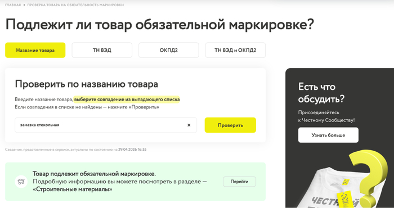Click the update date '29.04.2026 16:55'
The width and height of the screenshot is (394, 208).
pos(132,150)
